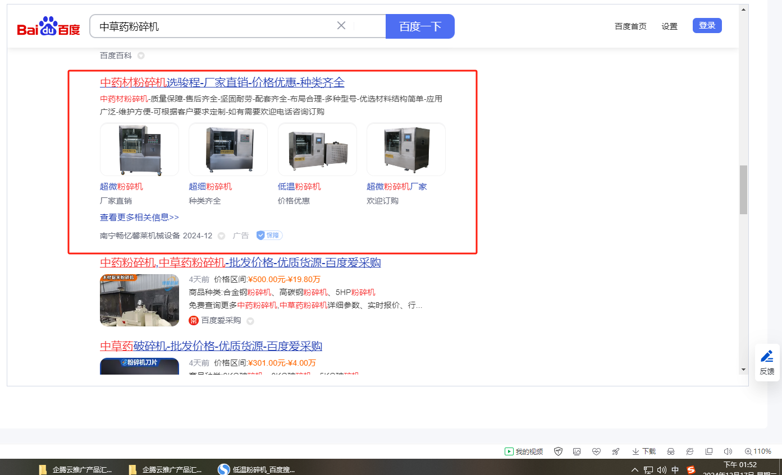Click the rocket speed-up icon in status bar

point(615,451)
